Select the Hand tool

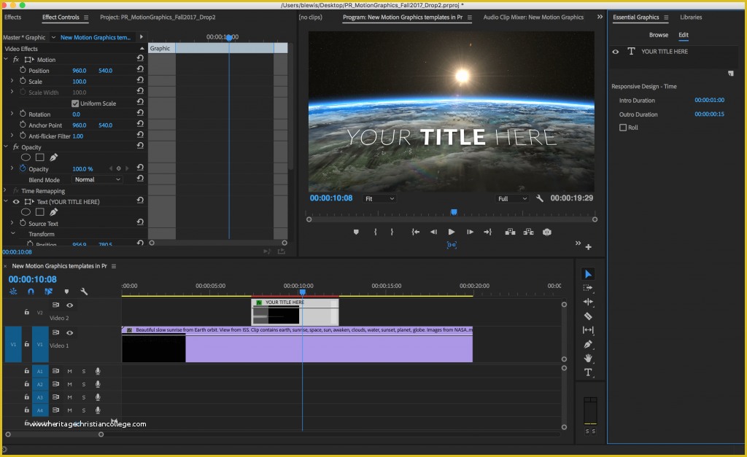click(x=588, y=358)
